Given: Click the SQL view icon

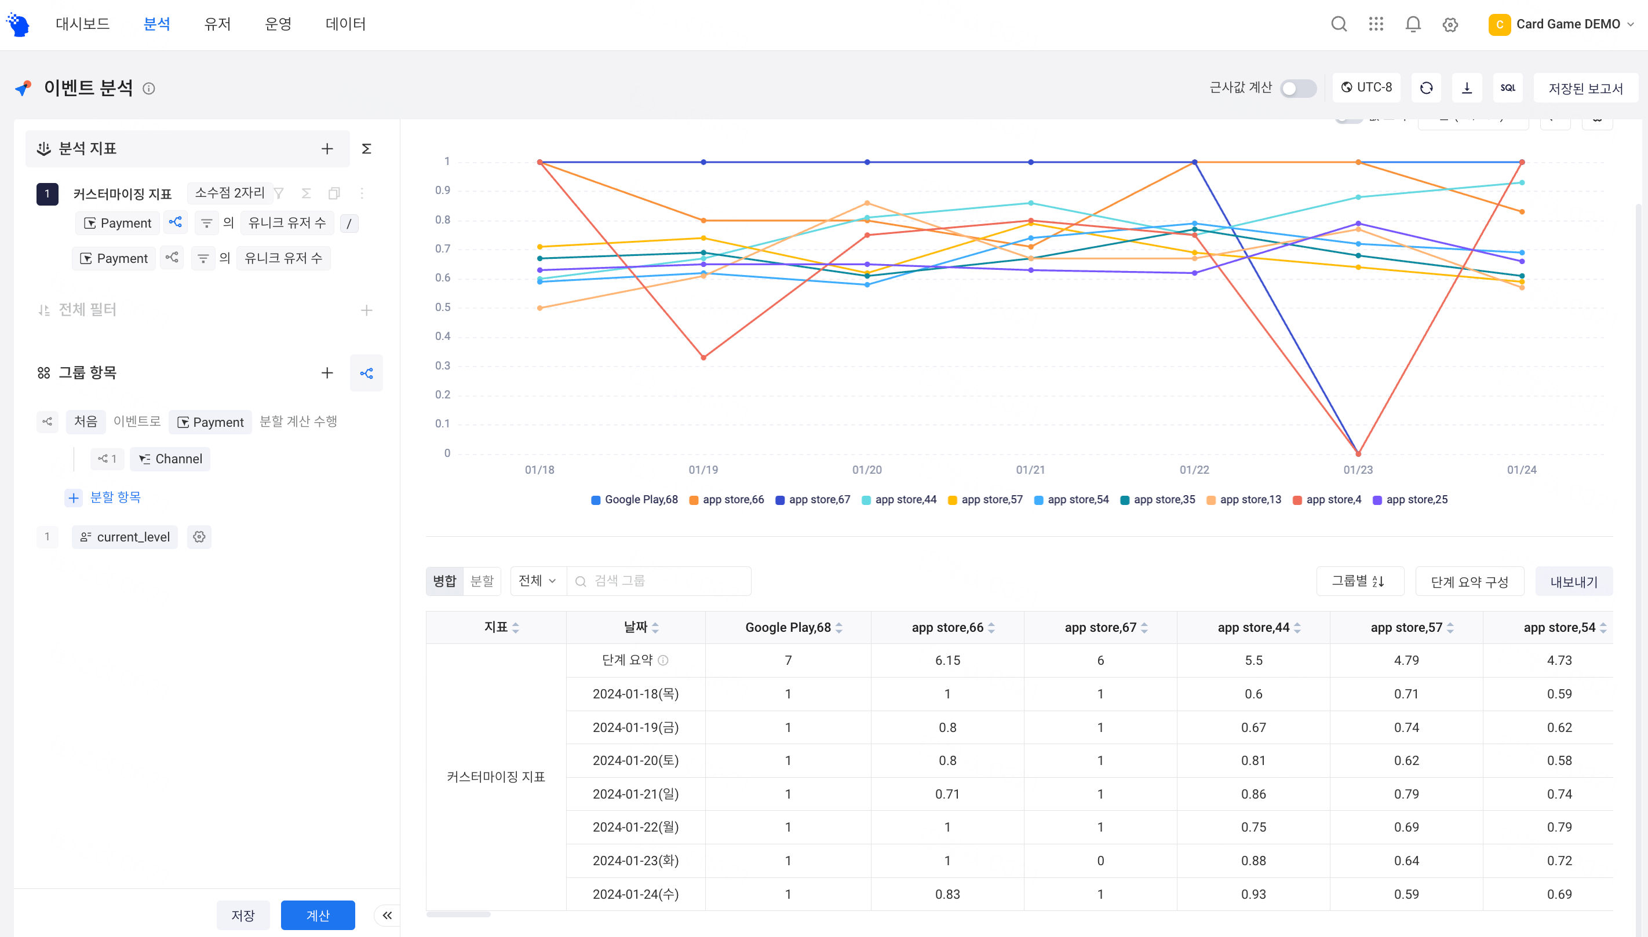Looking at the screenshot, I should (1507, 87).
